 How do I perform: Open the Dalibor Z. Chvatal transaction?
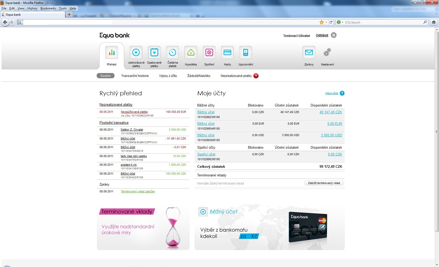click(x=132, y=130)
